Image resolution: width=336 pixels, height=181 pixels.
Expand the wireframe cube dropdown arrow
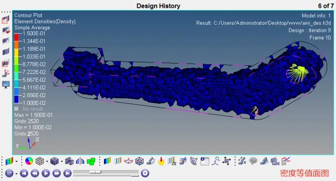47,161
